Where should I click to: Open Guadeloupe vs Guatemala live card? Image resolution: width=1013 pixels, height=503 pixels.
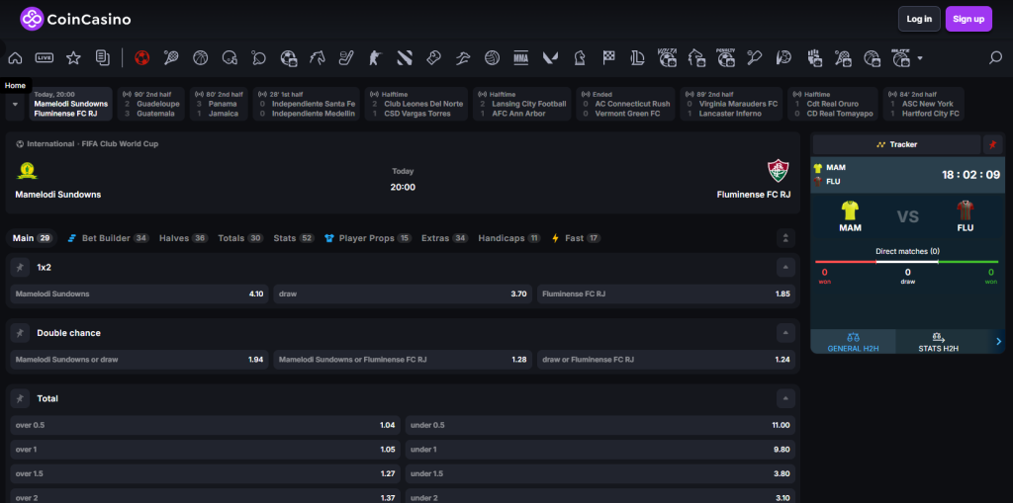[x=150, y=104]
